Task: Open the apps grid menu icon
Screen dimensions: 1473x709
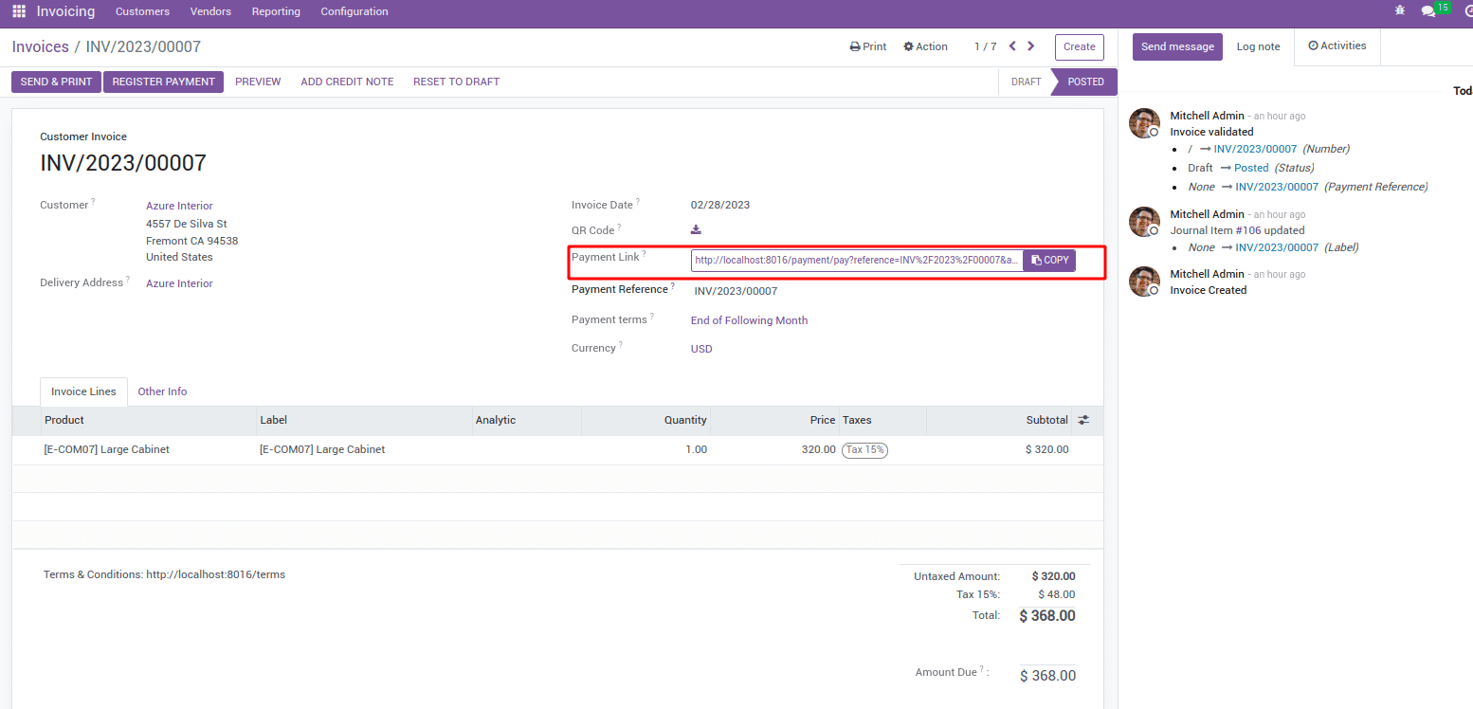Action: point(18,11)
